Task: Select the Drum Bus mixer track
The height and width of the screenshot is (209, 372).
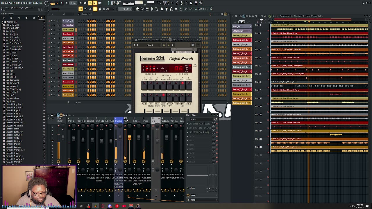Action: coord(118,120)
